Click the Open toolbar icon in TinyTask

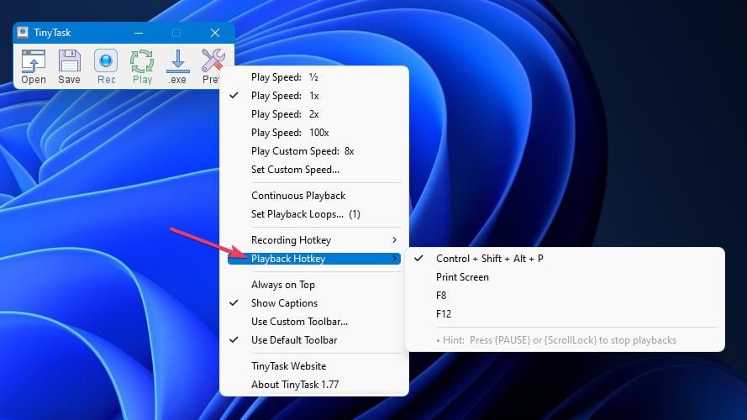(34, 66)
